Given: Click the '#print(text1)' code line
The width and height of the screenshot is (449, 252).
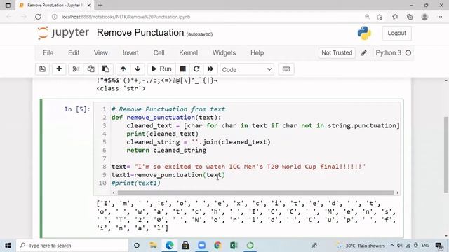Looking at the screenshot, I should click(x=135, y=183).
